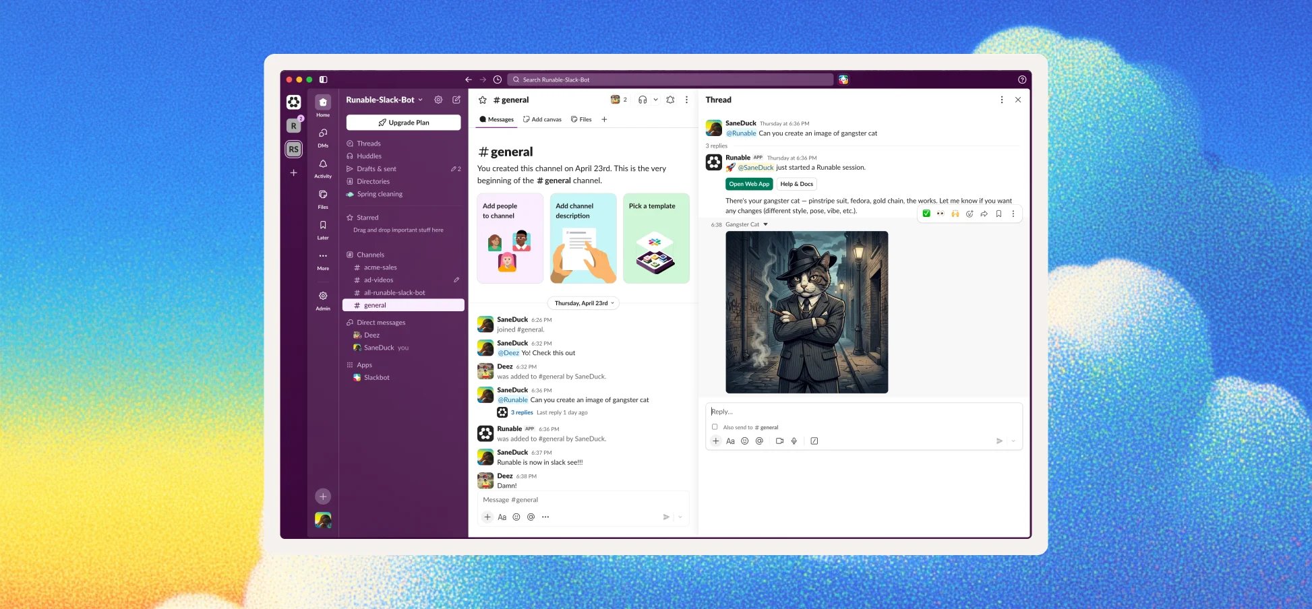Image resolution: width=1312 pixels, height=609 pixels.
Task: Open the history clock icon in top bar
Action: [497, 79]
